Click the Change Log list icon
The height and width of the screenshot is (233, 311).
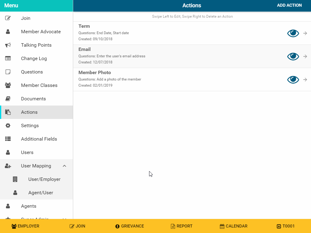point(8,59)
